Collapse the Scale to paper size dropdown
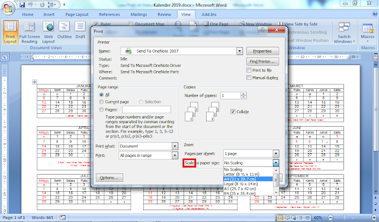 coord(276,163)
